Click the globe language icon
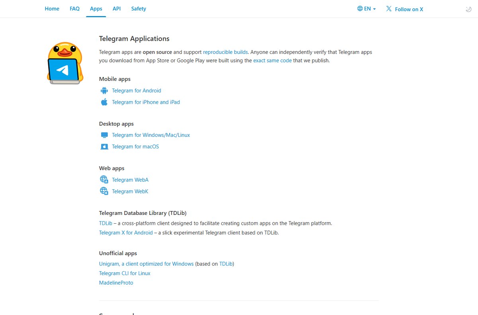Image resolution: width=478 pixels, height=315 pixels. pos(360,8)
